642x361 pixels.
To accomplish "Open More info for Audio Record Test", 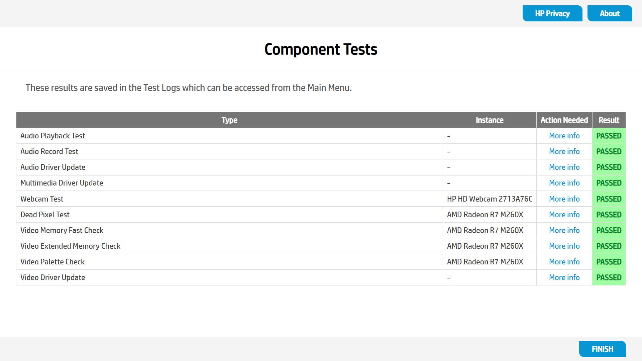I will point(564,151).
